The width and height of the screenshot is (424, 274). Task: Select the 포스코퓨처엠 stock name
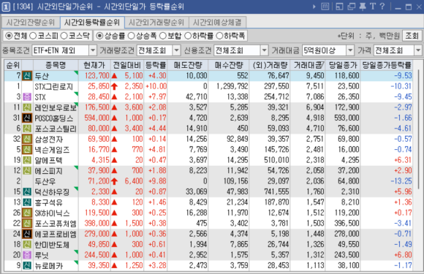pos(56,224)
